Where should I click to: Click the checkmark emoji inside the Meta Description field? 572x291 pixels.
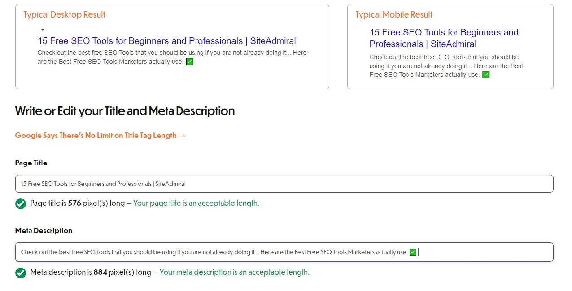(x=413, y=252)
